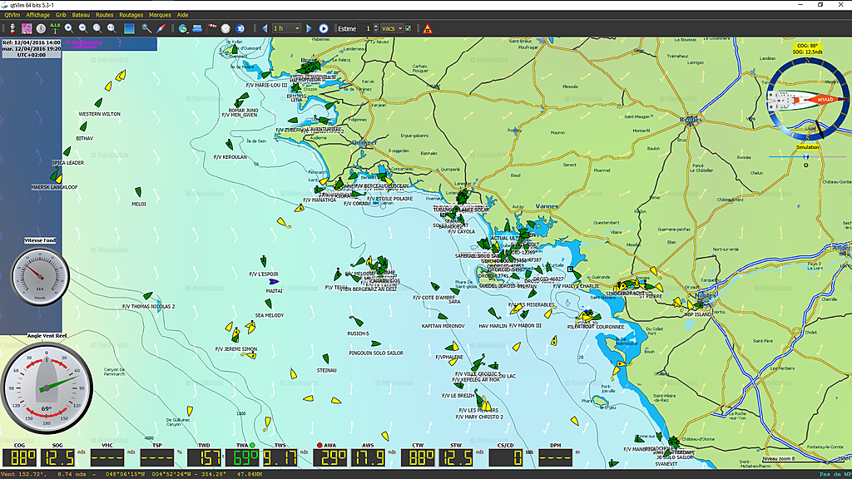Click the compass rose boat widget
Image resolution: width=852 pixels, height=479 pixels.
[x=807, y=99]
